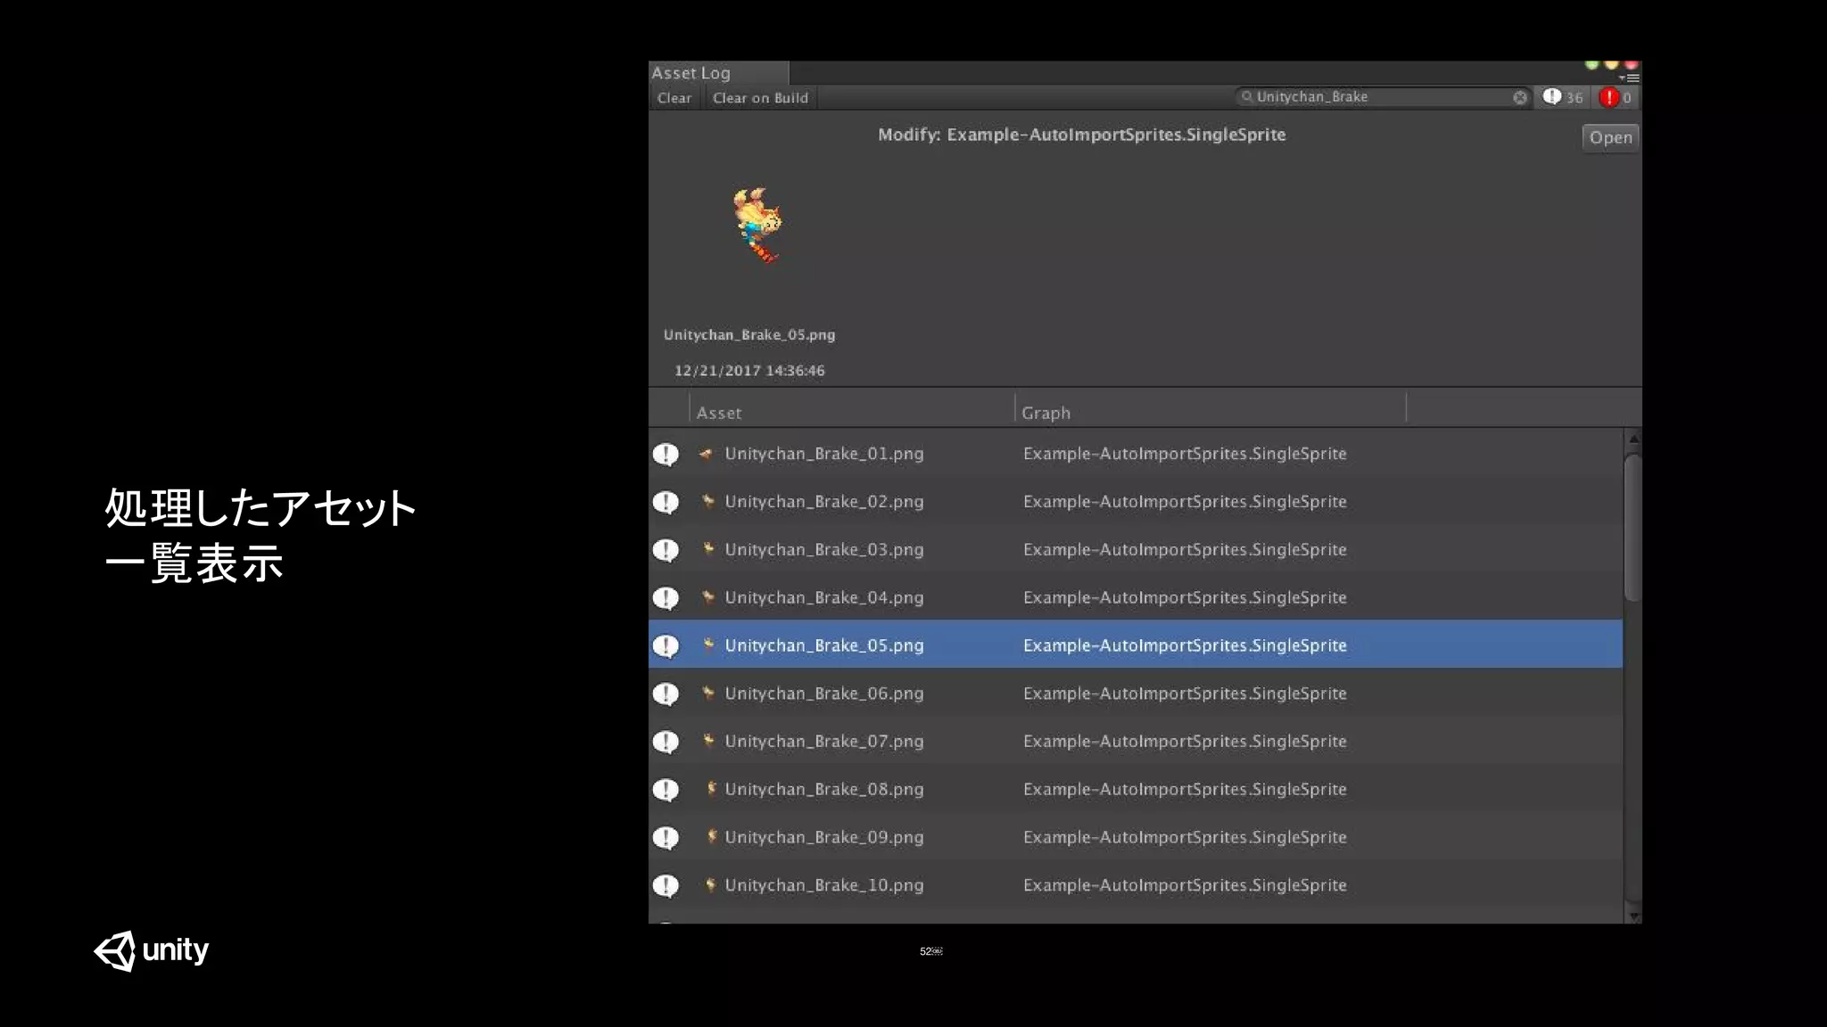Screen dimensions: 1827x1027
Task: Open the panel options menu icon
Action: point(1629,78)
